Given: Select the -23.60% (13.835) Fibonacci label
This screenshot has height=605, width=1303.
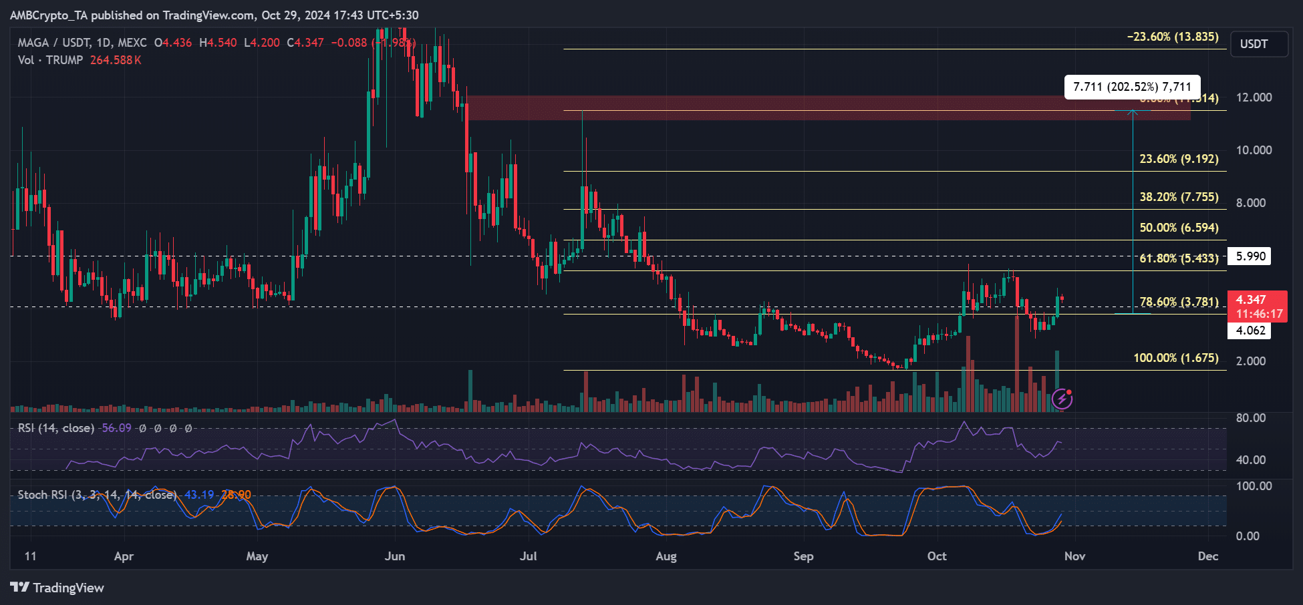Looking at the screenshot, I should tap(1173, 37).
